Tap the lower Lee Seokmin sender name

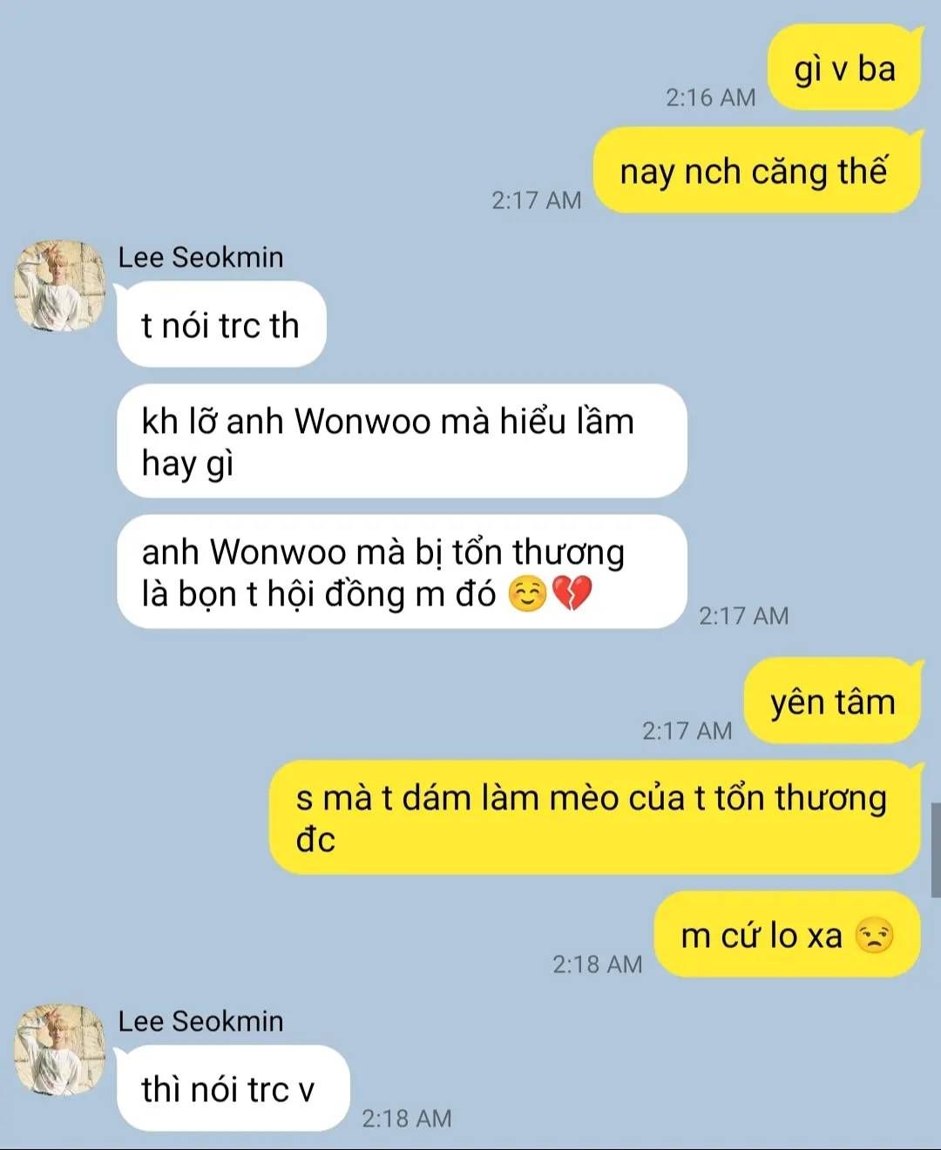pos(200,1020)
